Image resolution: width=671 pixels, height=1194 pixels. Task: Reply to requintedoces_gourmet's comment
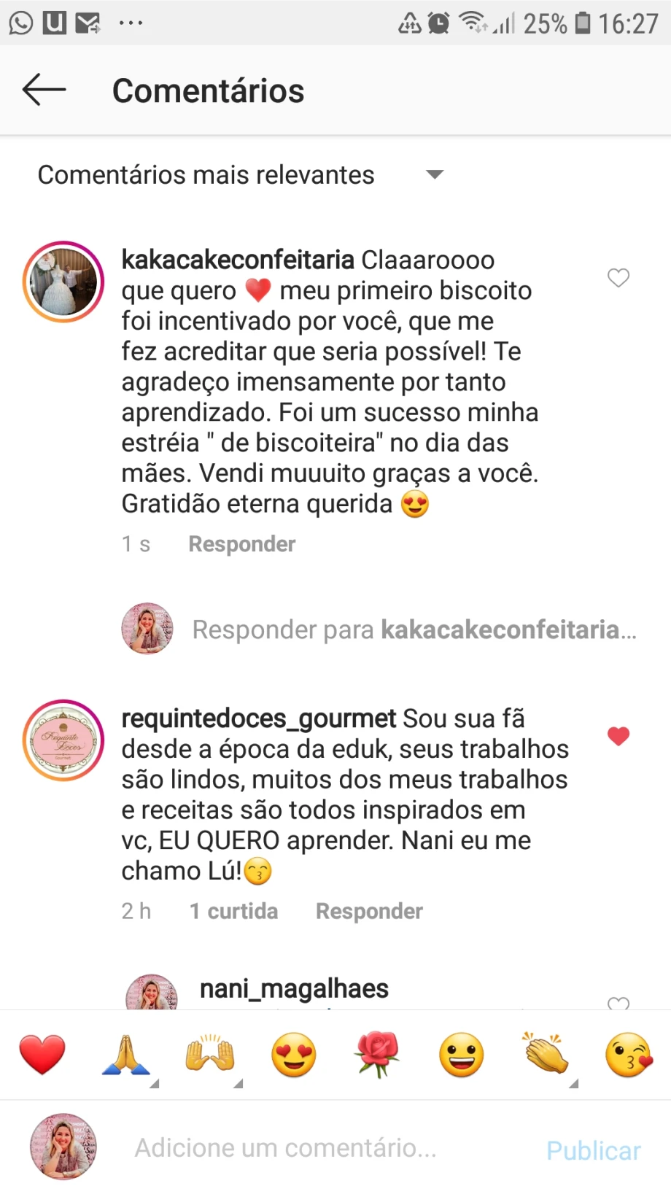click(x=369, y=911)
